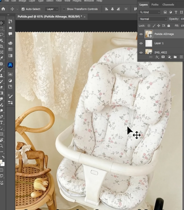Expand the collapsed panel dock arrows

(x=8, y=15)
